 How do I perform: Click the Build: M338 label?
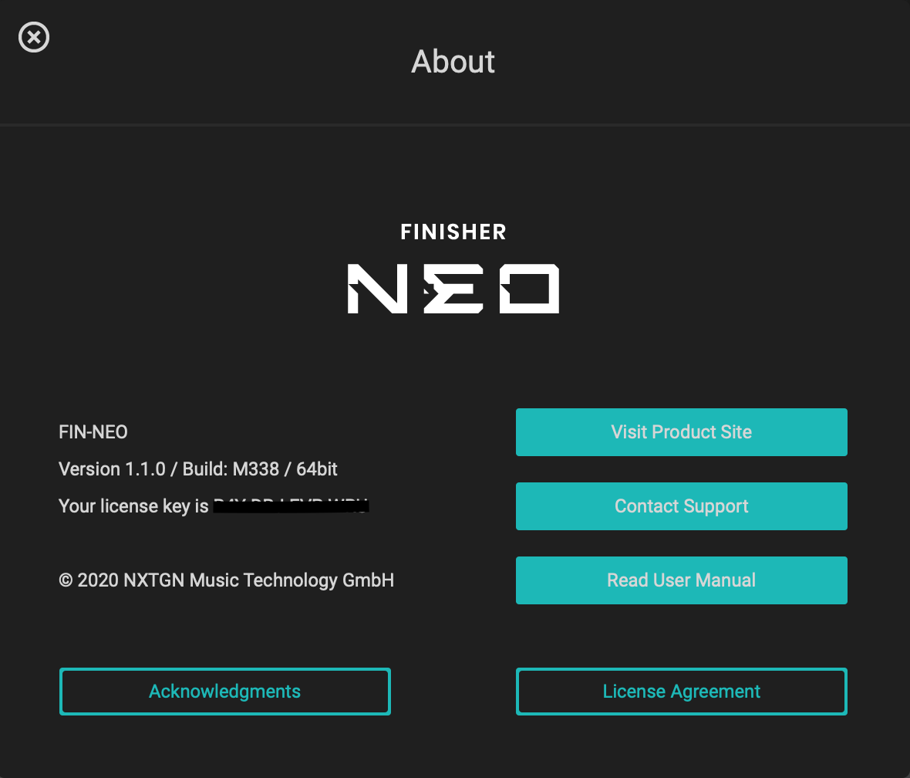click(x=231, y=469)
